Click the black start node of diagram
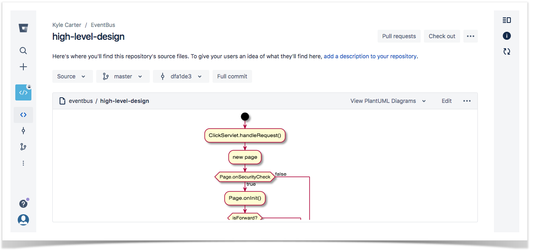The image size is (533, 252). click(245, 117)
